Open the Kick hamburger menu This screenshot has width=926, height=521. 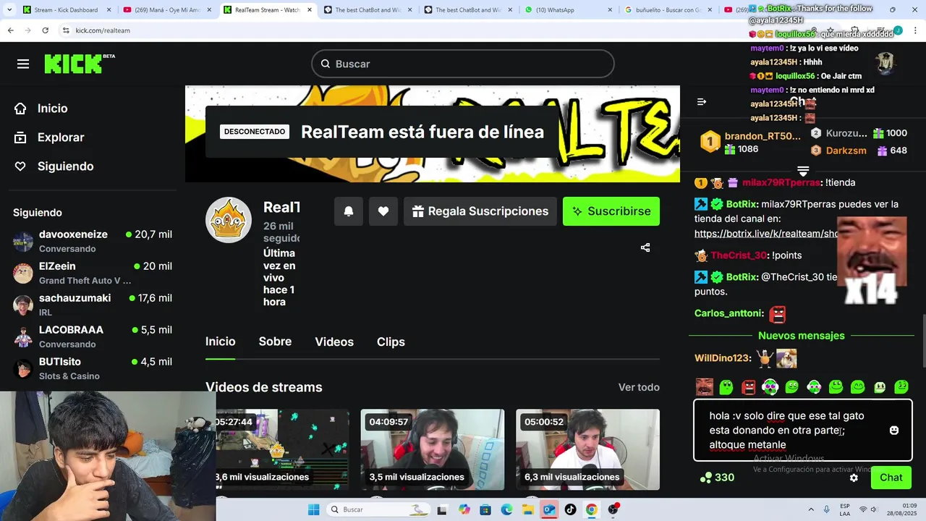coord(23,64)
